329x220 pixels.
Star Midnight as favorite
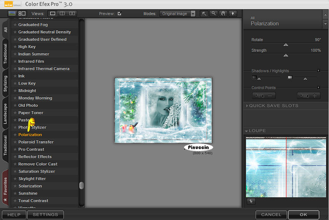[15, 91]
